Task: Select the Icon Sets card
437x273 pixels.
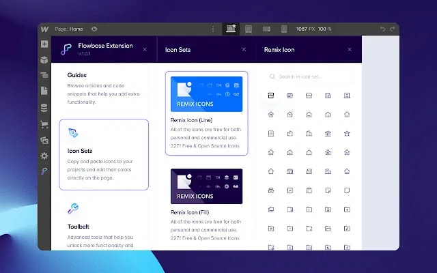Action: (x=104, y=155)
